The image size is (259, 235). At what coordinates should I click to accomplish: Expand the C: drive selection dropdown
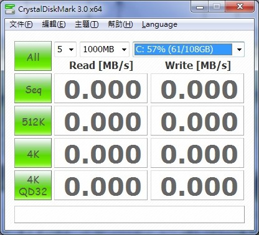click(189, 49)
